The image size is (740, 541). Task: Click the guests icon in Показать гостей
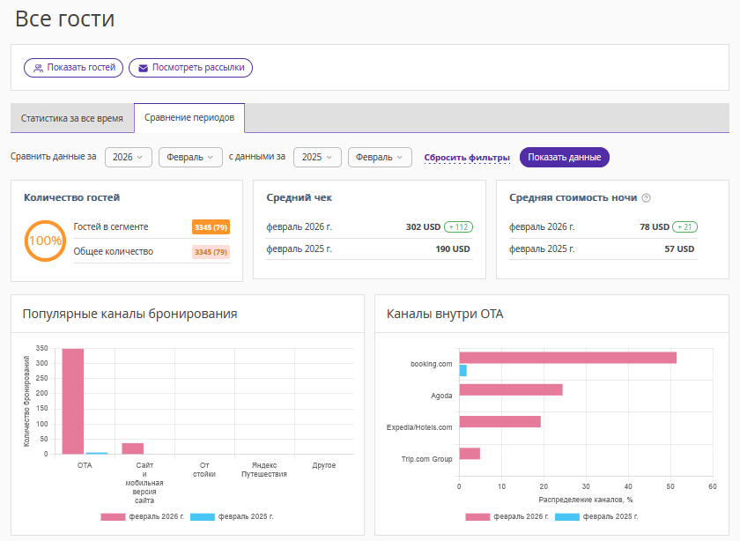(38, 68)
